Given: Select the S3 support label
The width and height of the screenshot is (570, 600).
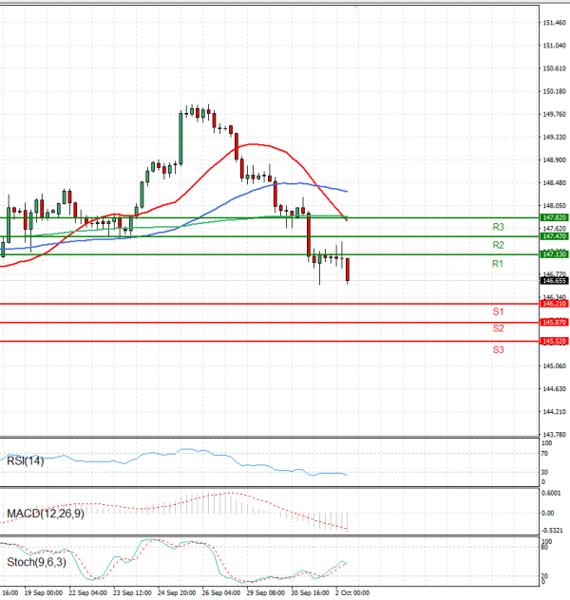Looking at the screenshot, I should [497, 349].
